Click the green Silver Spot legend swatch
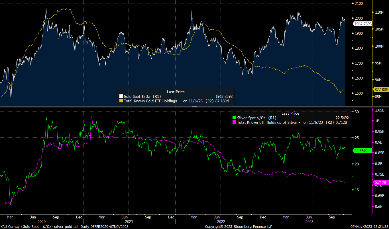 click(x=235, y=118)
